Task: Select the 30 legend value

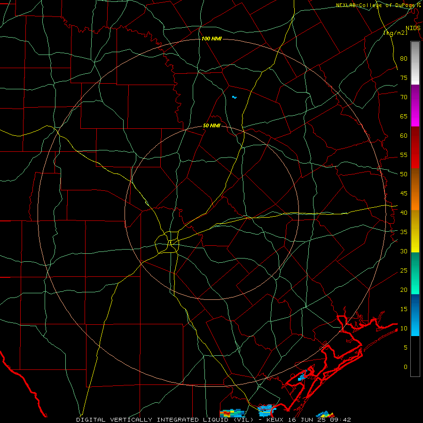Action: coord(404,251)
